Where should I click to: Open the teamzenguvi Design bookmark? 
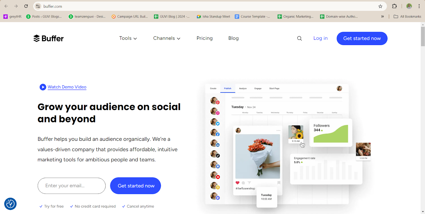click(x=87, y=16)
